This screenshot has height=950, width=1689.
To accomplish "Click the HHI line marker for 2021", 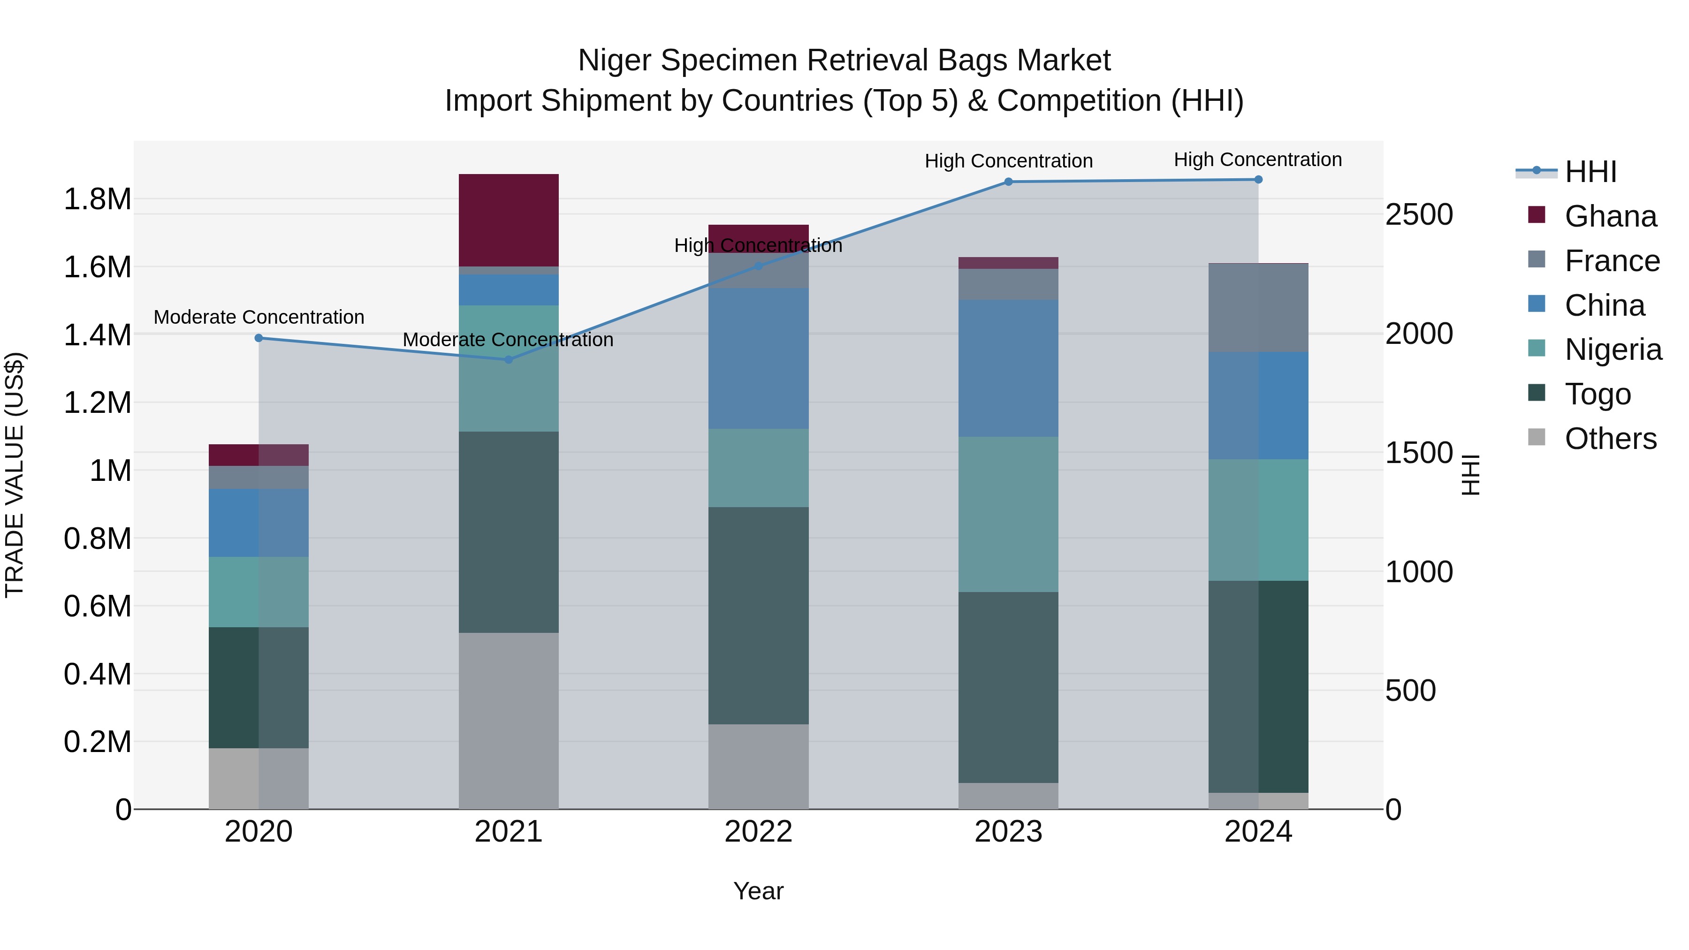I will coord(508,359).
